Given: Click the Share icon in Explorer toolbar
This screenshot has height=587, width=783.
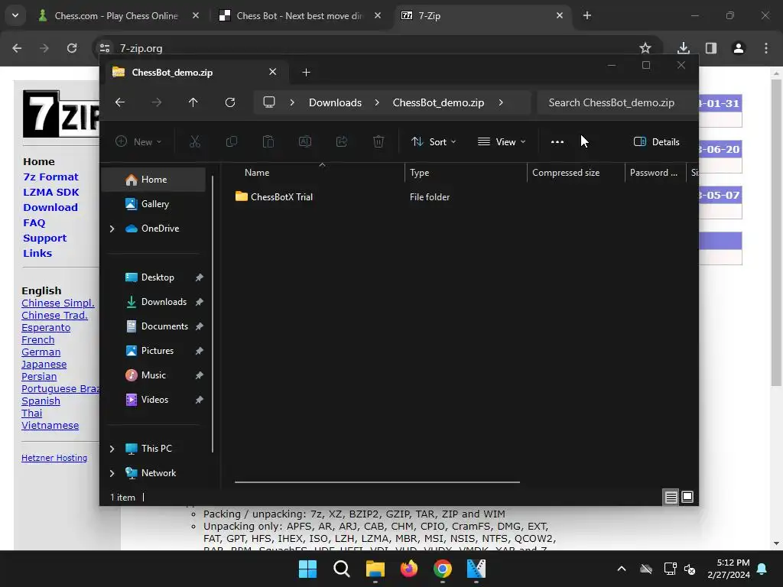Looking at the screenshot, I should pos(342,141).
